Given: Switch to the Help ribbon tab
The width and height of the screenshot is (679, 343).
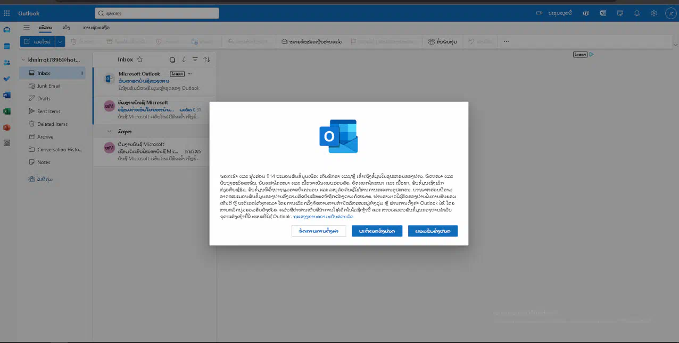Looking at the screenshot, I should pyautogui.click(x=96, y=28).
